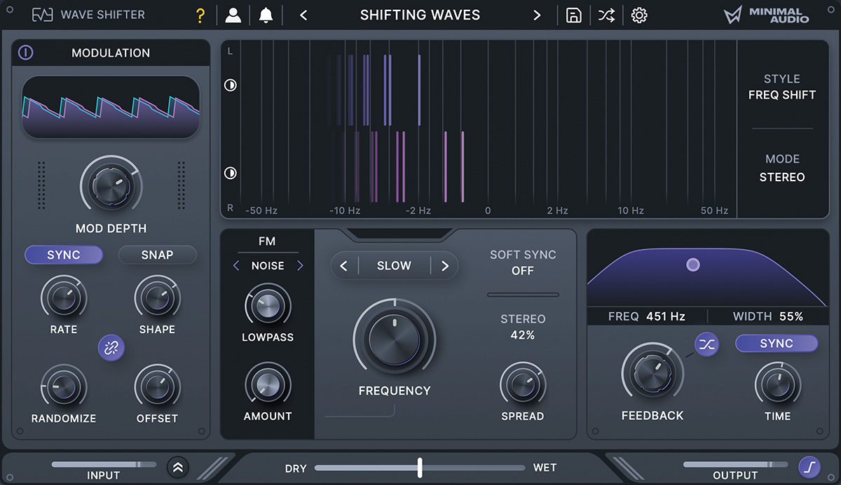
Task: Click the -10 Hz axis label
Action: pyautogui.click(x=345, y=211)
